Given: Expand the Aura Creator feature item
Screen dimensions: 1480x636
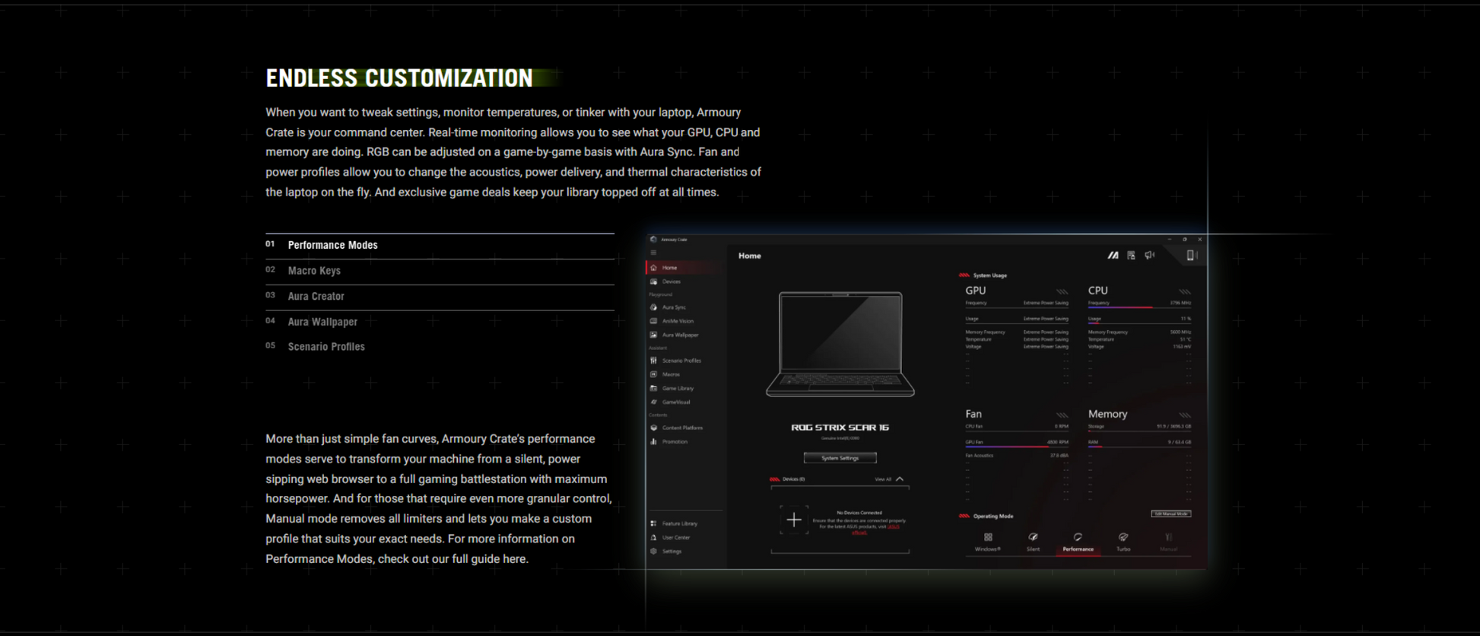Looking at the screenshot, I should tap(316, 297).
